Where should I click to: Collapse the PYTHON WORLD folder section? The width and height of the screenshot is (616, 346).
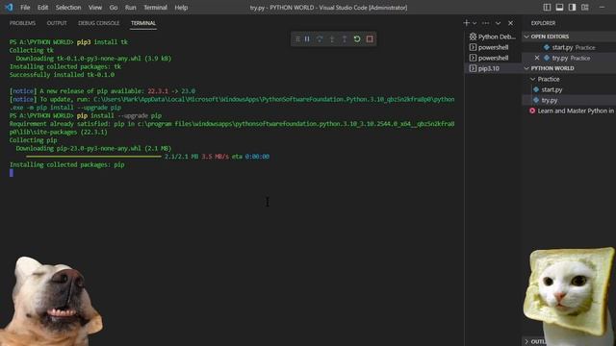click(x=569, y=68)
